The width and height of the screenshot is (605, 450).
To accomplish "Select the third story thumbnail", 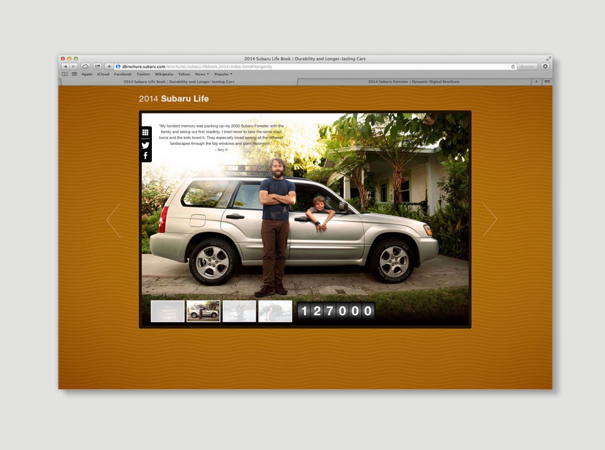I will coord(239,311).
